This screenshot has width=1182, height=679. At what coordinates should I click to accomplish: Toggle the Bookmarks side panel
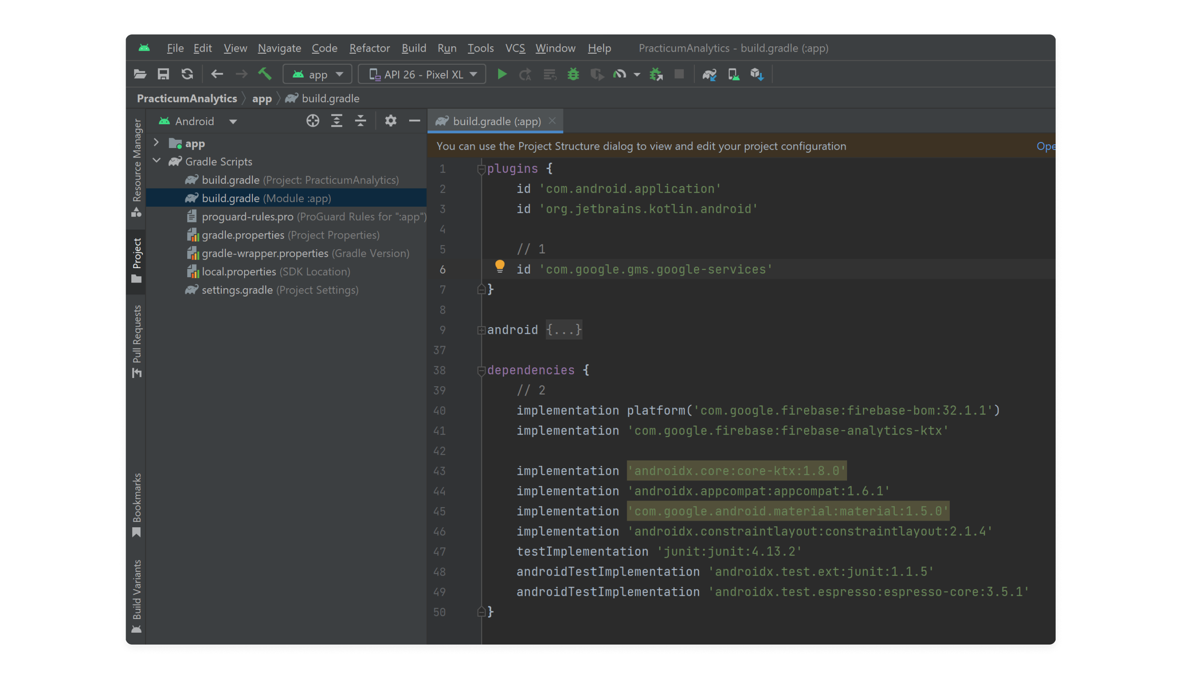[x=136, y=505]
